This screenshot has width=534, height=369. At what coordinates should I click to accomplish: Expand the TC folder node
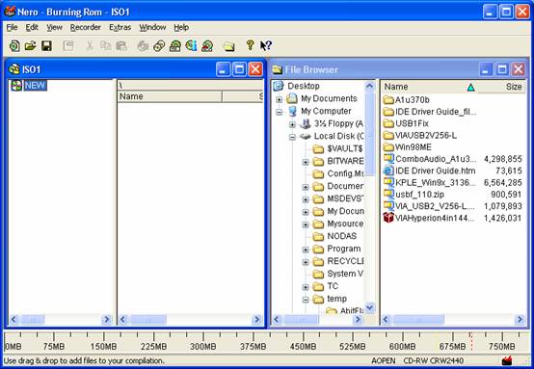point(306,287)
